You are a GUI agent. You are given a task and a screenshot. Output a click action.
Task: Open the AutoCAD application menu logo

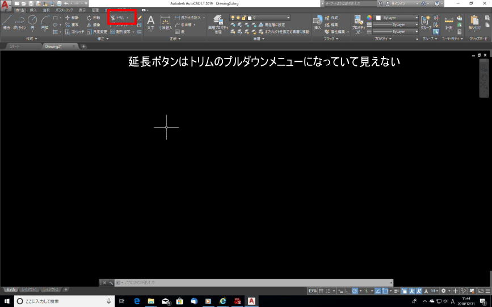click(5, 5)
